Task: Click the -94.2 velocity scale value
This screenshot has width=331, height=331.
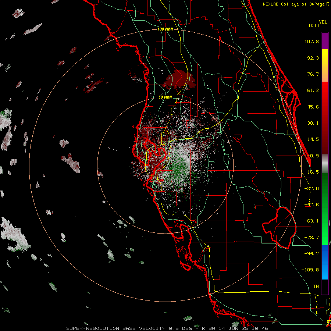Action: tap(312, 253)
